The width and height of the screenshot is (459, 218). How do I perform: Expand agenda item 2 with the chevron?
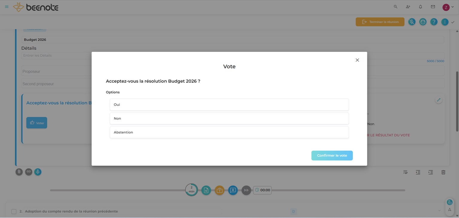[439, 211]
